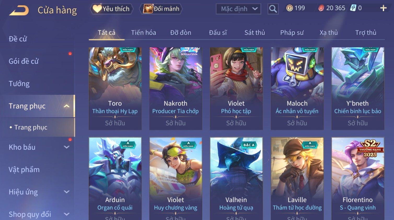Screen dimensions: 394x220
Task: Open the Nakroth Producer Tia chớp skin
Action: pos(176,88)
